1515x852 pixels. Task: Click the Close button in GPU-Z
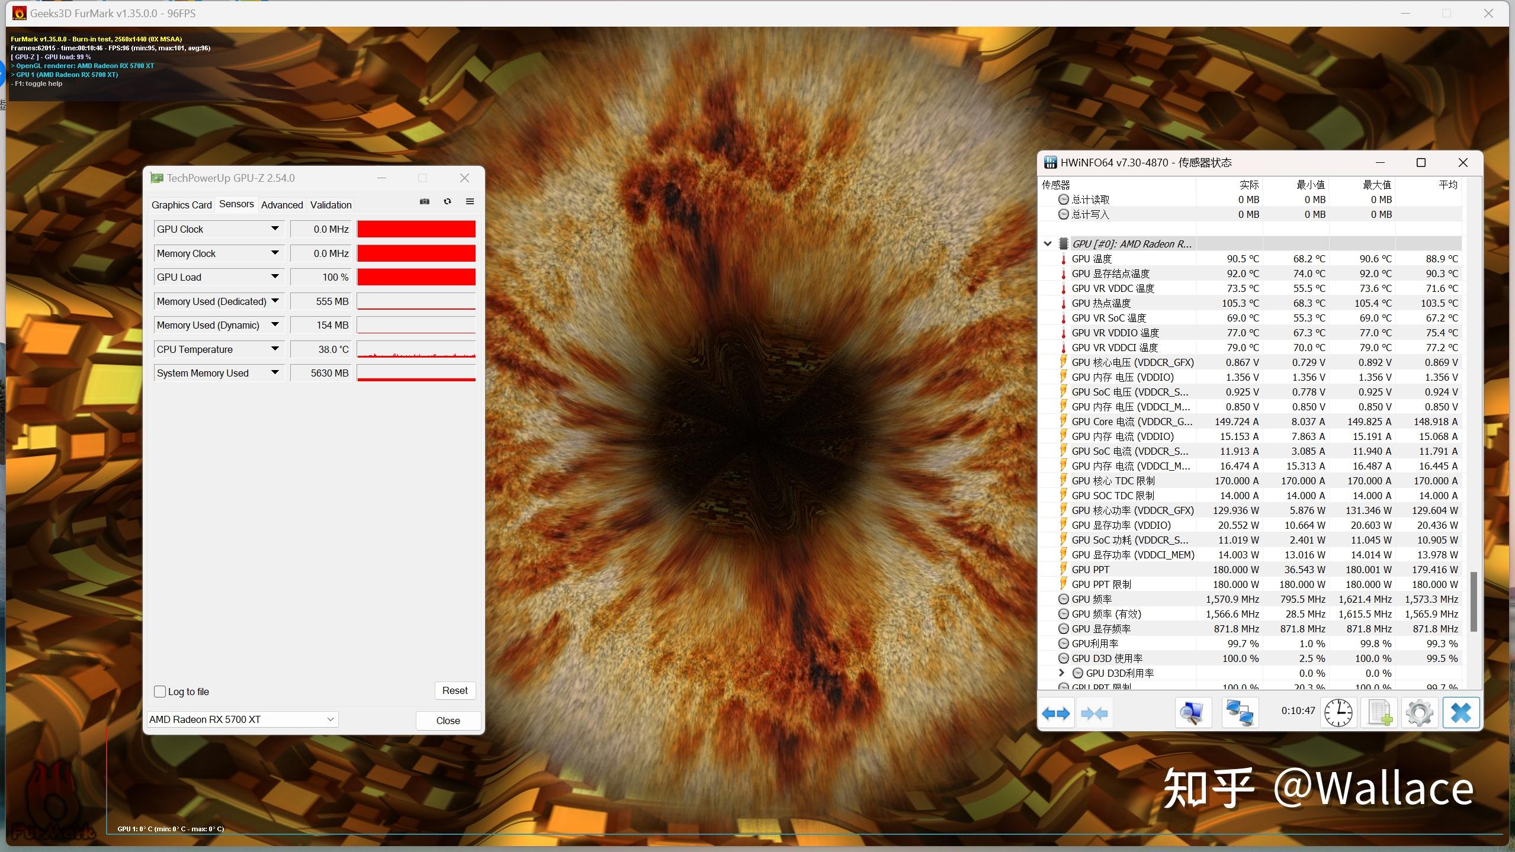[x=447, y=719]
